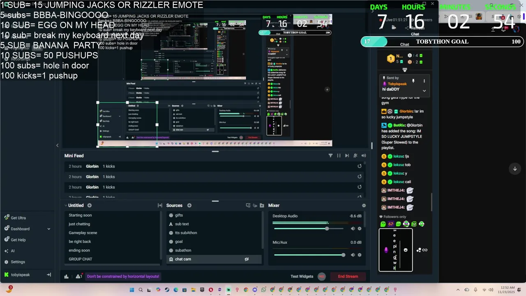
Task: Open Settings in the sidebar
Action: (15, 262)
